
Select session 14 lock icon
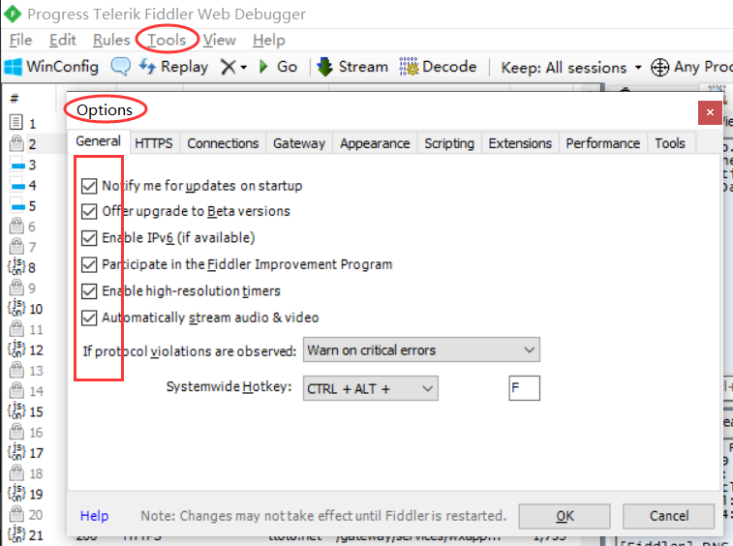16,390
